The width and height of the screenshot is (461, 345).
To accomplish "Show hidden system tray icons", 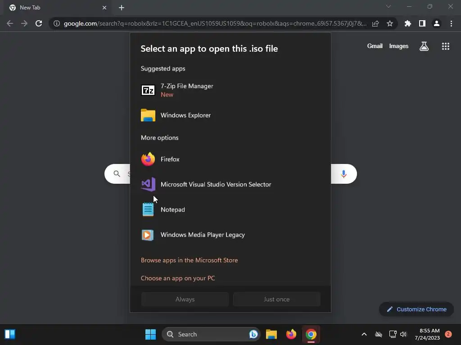I will [364, 334].
